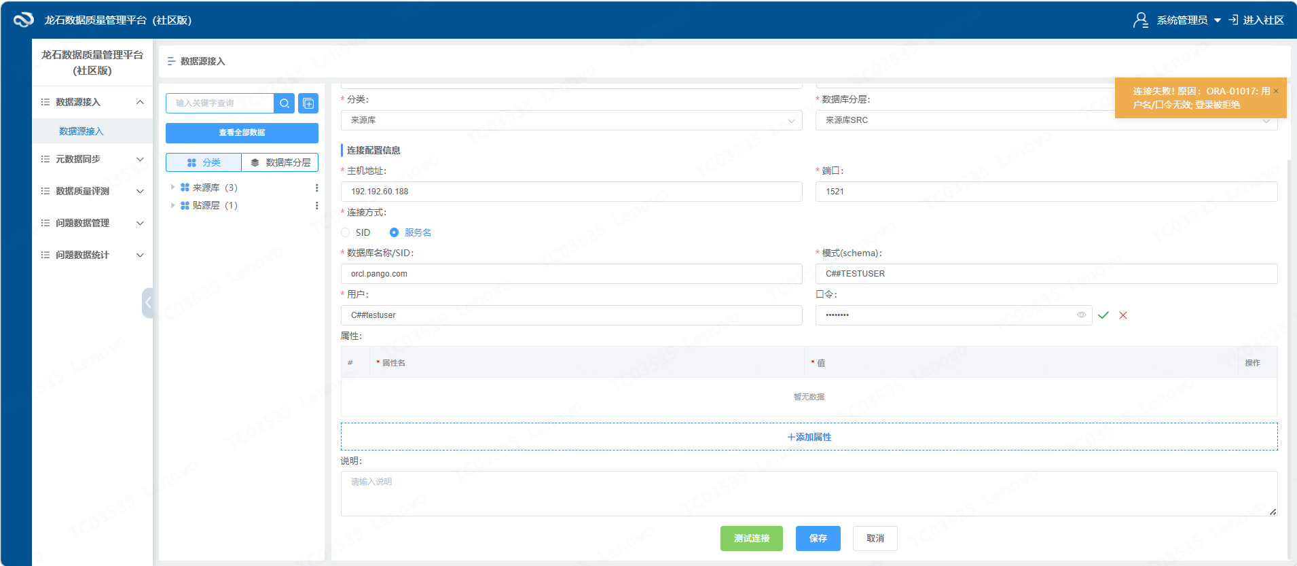
Task: Cancel password edit with red X icon
Action: 1123,315
